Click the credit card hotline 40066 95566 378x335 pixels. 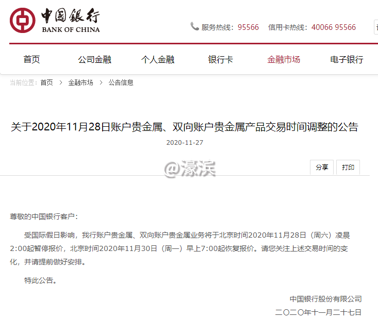(334, 27)
